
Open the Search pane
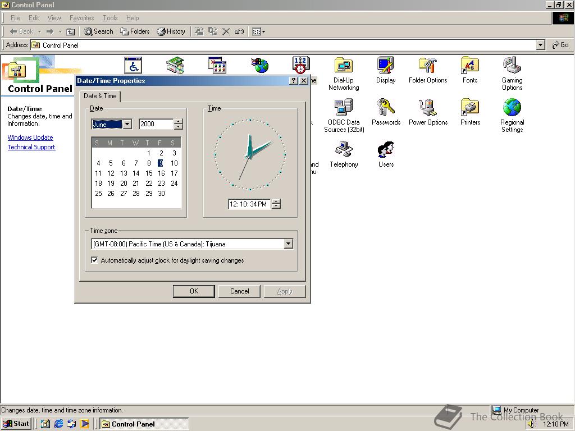(x=98, y=31)
